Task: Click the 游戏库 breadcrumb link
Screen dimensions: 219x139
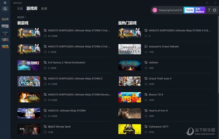Action: coord(21,17)
